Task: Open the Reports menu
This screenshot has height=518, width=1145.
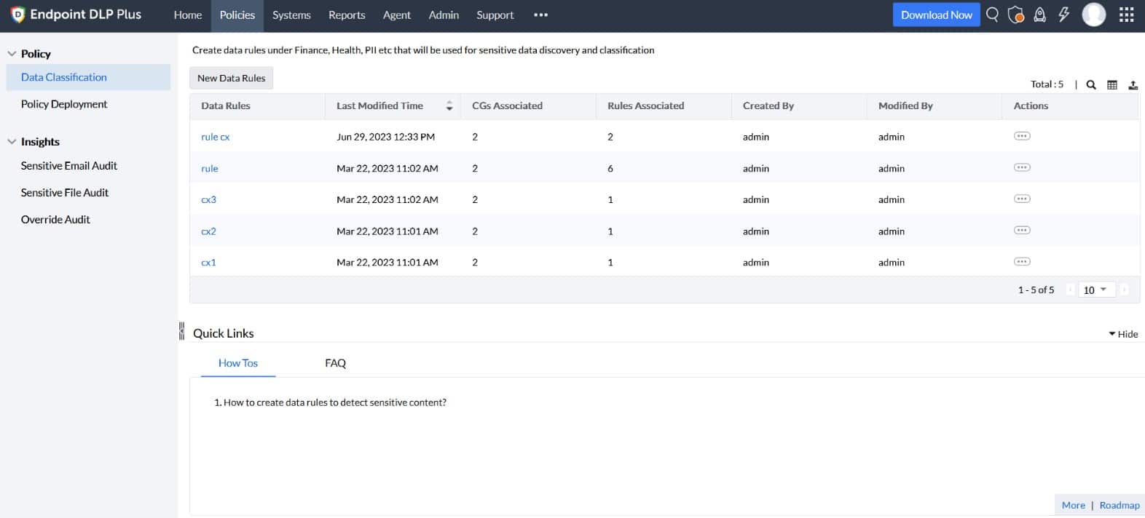Action: (347, 15)
